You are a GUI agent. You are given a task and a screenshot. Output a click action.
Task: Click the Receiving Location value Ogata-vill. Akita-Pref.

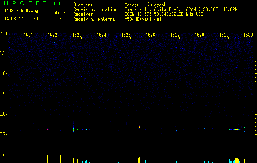coord(153,9)
